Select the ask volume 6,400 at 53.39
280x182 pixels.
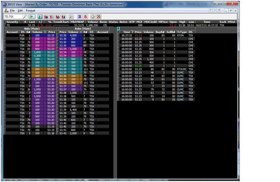coord(73,110)
